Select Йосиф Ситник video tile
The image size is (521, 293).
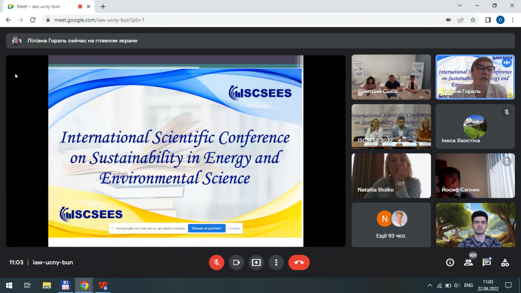[x=475, y=175]
